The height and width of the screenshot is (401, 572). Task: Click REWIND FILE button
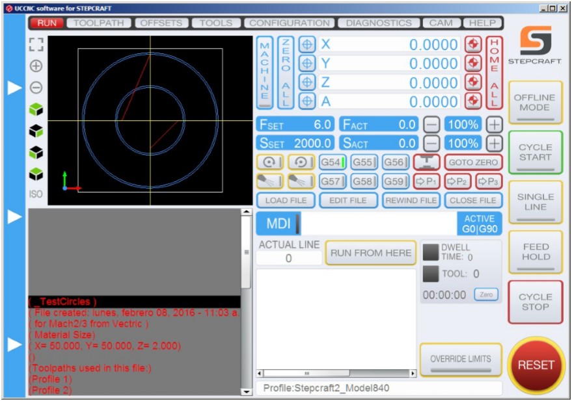pos(411,200)
